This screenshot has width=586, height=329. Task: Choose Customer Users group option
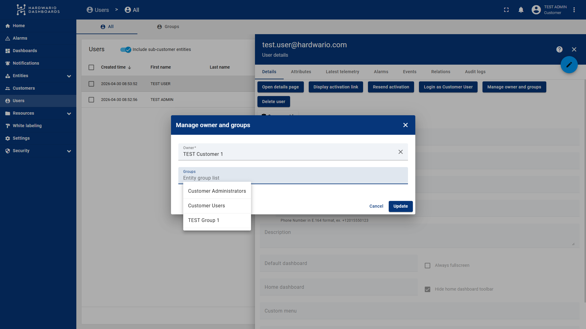point(217,206)
